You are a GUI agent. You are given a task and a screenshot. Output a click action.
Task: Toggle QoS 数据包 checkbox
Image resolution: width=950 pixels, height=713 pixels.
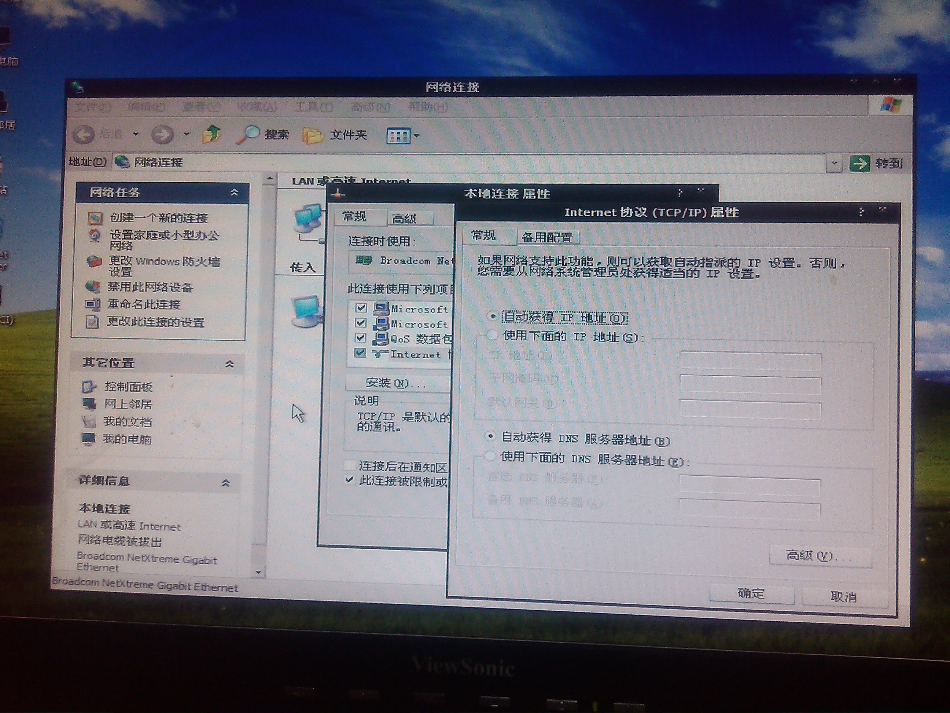coord(361,338)
